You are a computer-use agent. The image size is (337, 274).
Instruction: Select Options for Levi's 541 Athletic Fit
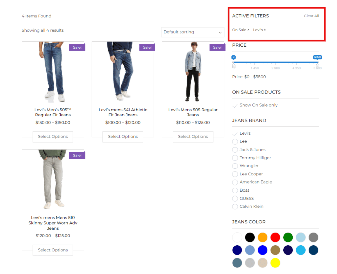(123, 137)
